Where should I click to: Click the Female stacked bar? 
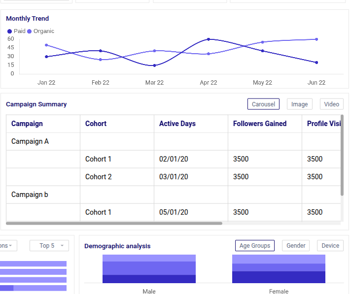click(279, 269)
